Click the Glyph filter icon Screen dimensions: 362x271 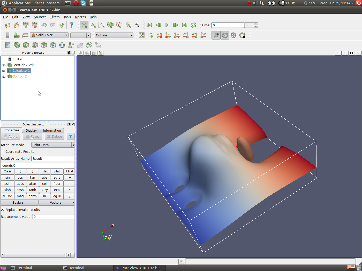click(62, 45)
